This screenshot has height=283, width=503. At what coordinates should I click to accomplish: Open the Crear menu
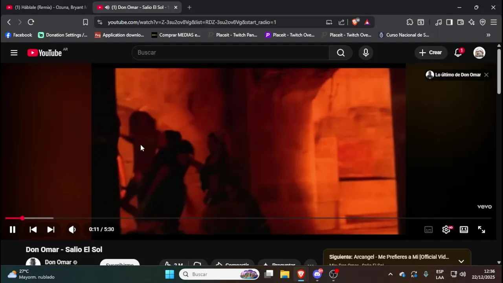click(x=430, y=53)
